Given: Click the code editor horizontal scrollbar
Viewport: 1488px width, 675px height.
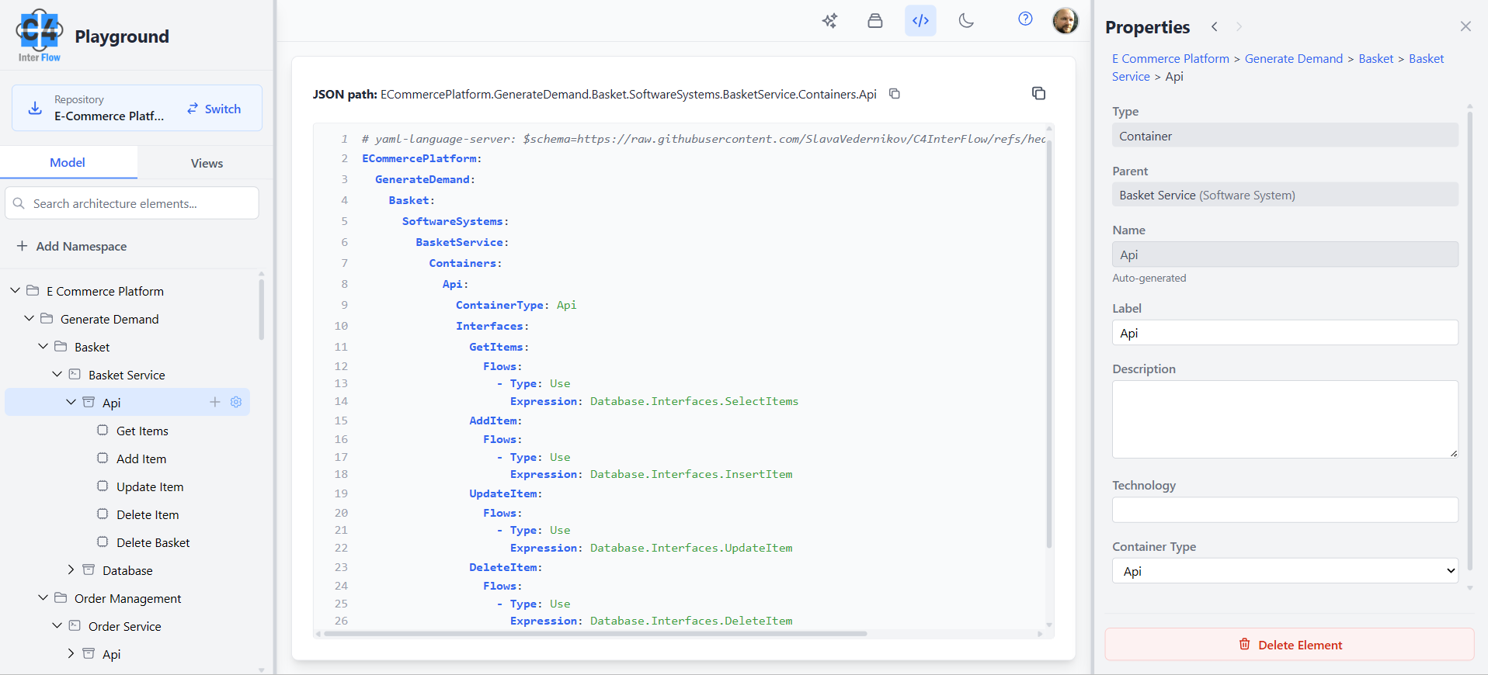Looking at the screenshot, I should click(x=595, y=634).
